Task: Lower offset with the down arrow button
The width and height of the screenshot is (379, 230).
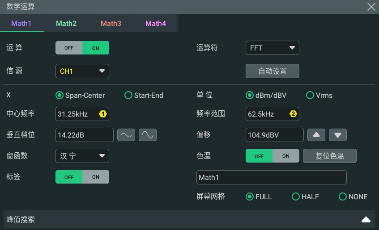Action: pos(338,135)
